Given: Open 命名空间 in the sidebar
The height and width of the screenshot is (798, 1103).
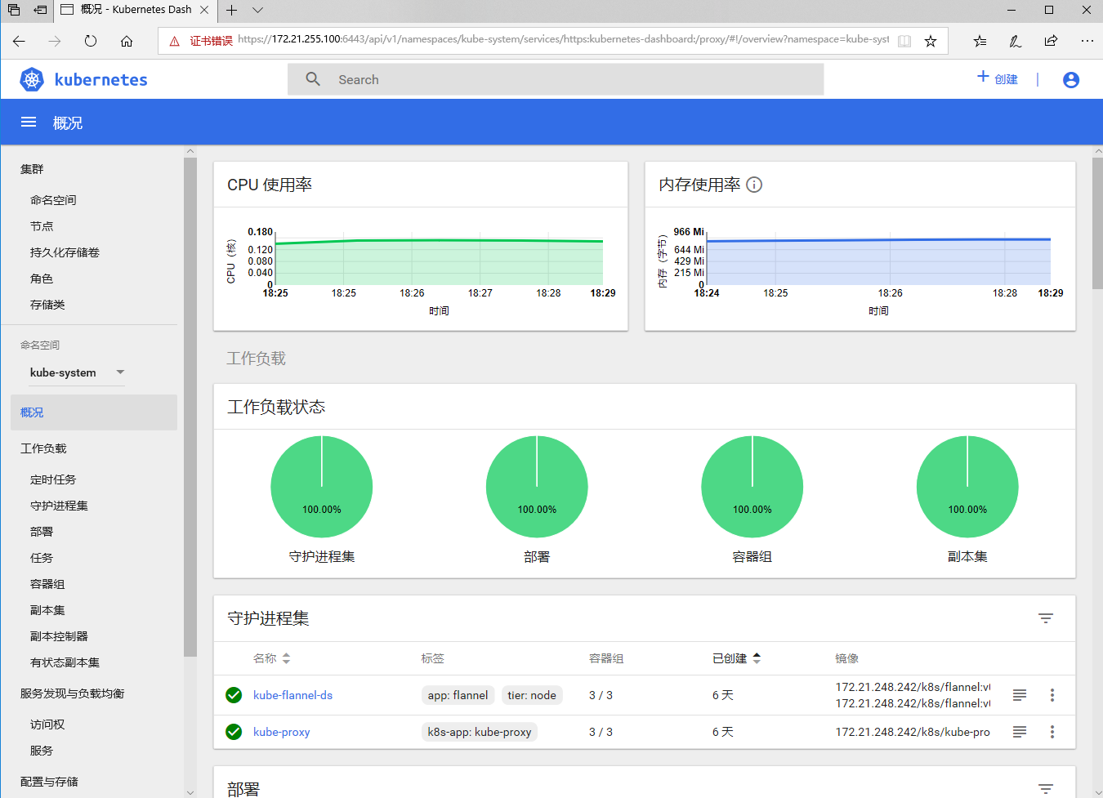Looking at the screenshot, I should (53, 200).
